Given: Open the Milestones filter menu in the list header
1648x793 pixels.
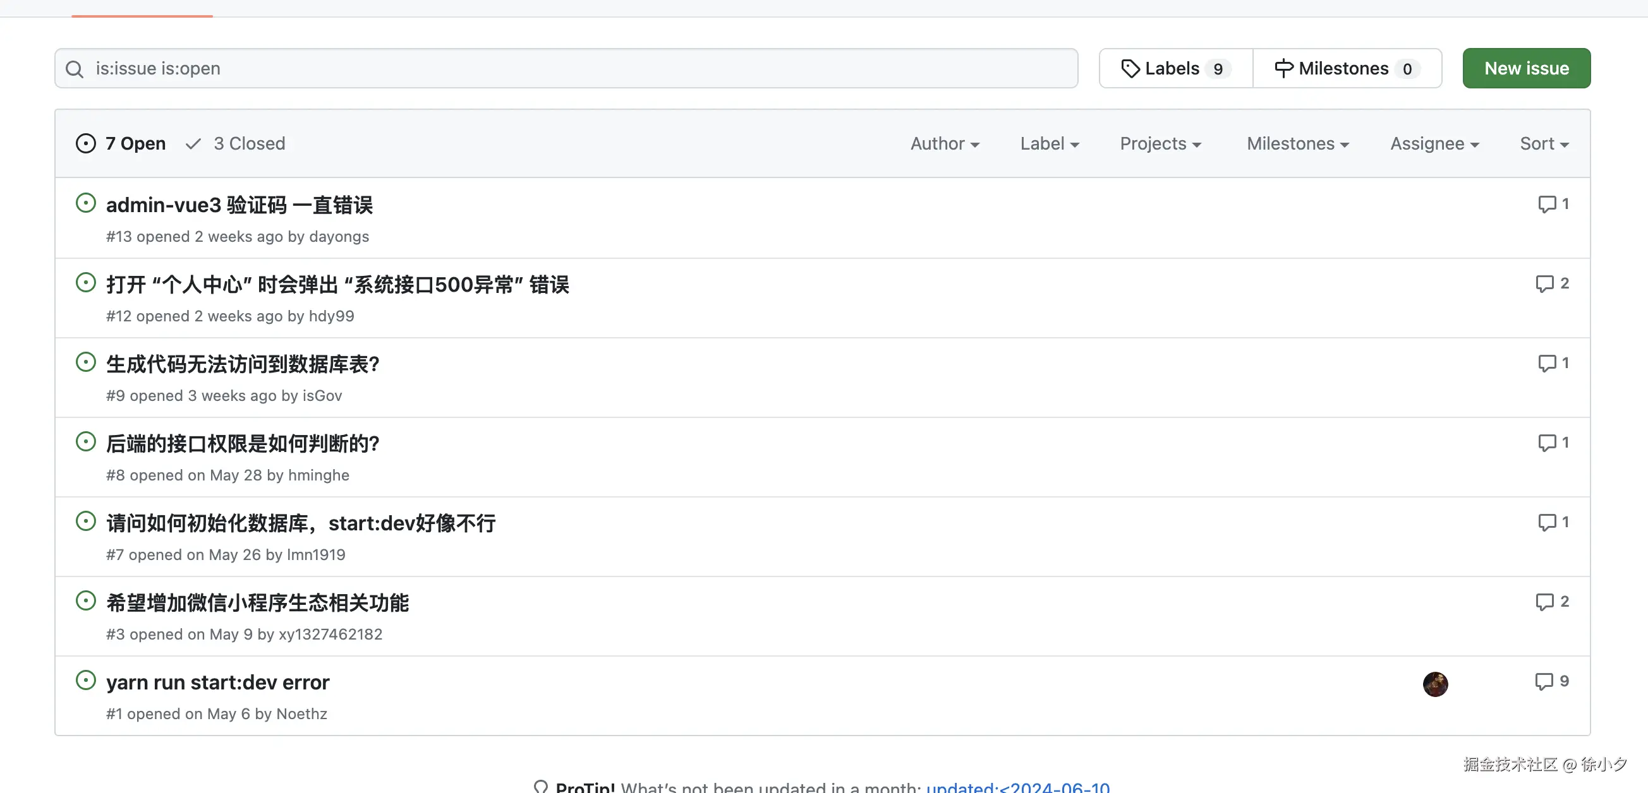Looking at the screenshot, I should coord(1297,144).
